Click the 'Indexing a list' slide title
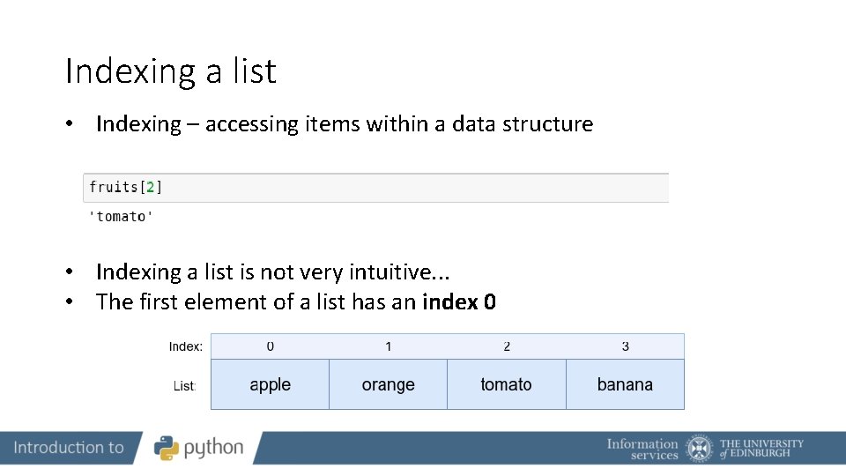This screenshot has height=476, width=846. click(171, 71)
